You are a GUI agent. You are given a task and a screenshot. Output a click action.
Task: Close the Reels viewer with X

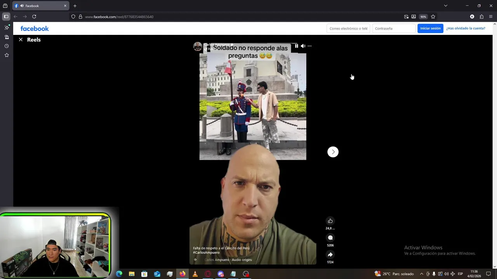[21, 40]
